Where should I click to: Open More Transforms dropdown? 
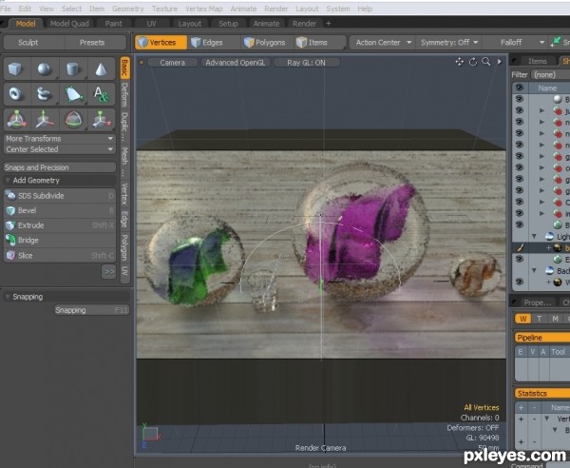(60, 139)
